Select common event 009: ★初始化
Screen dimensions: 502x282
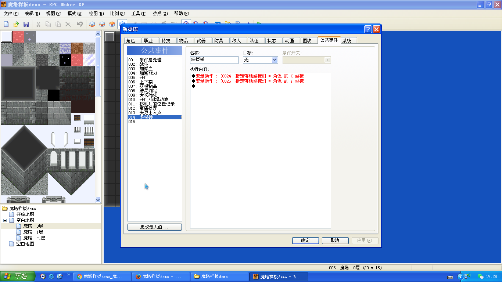click(148, 95)
